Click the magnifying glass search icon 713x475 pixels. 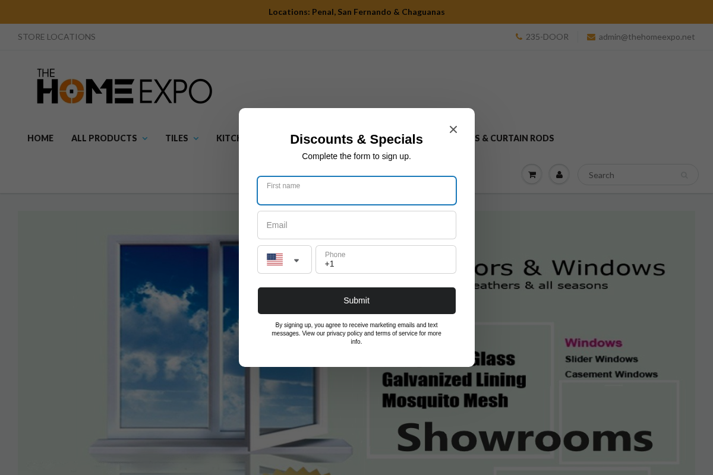click(x=684, y=175)
